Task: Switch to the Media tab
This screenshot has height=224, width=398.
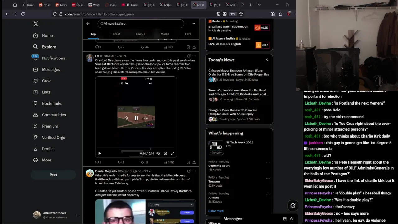Action: (165, 34)
